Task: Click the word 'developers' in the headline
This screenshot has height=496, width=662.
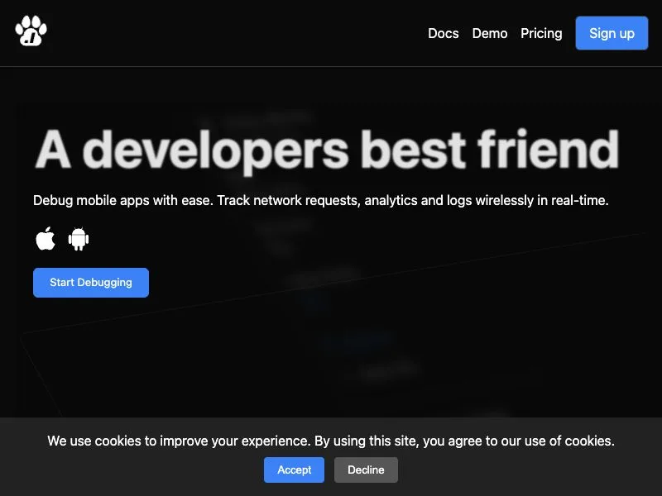Action: [x=215, y=151]
